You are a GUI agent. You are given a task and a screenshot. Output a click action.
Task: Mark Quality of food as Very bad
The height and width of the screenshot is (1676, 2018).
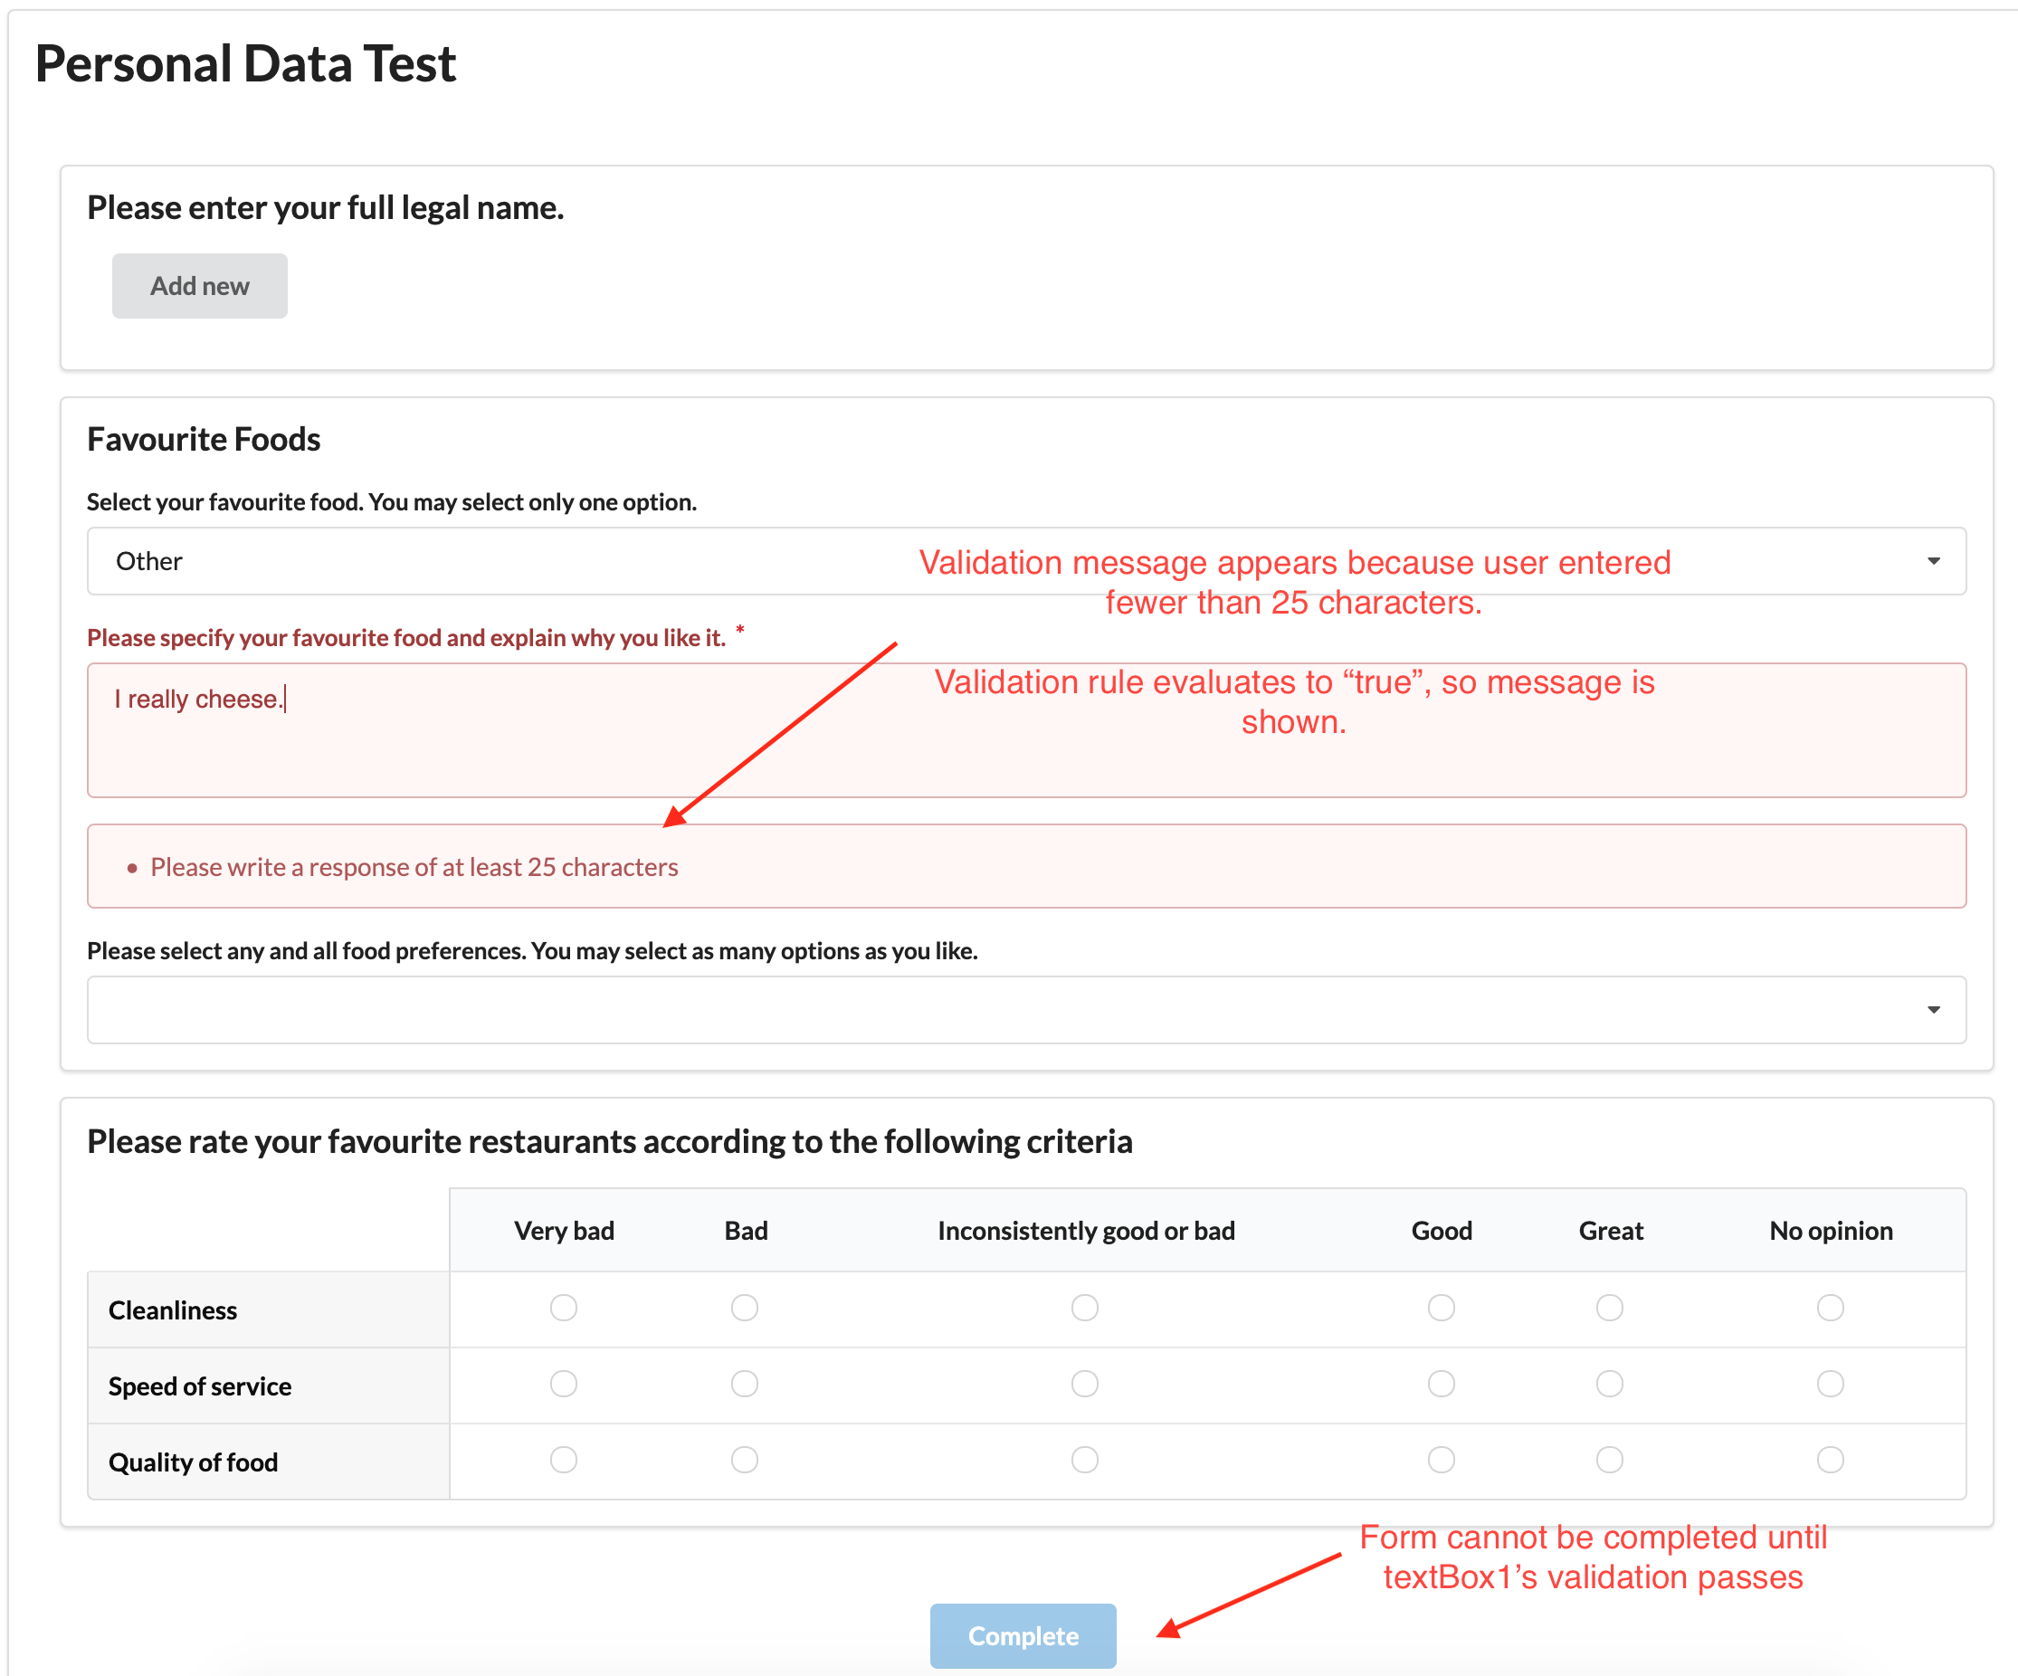[x=563, y=1459]
